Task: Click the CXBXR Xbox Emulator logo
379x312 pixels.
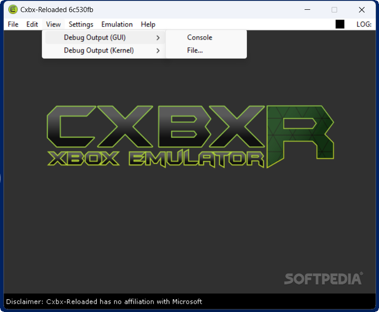Action: (190, 137)
